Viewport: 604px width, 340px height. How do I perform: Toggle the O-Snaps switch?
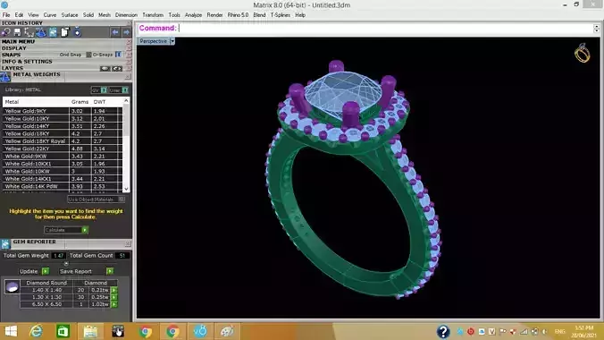pyautogui.click(x=118, y=55)
